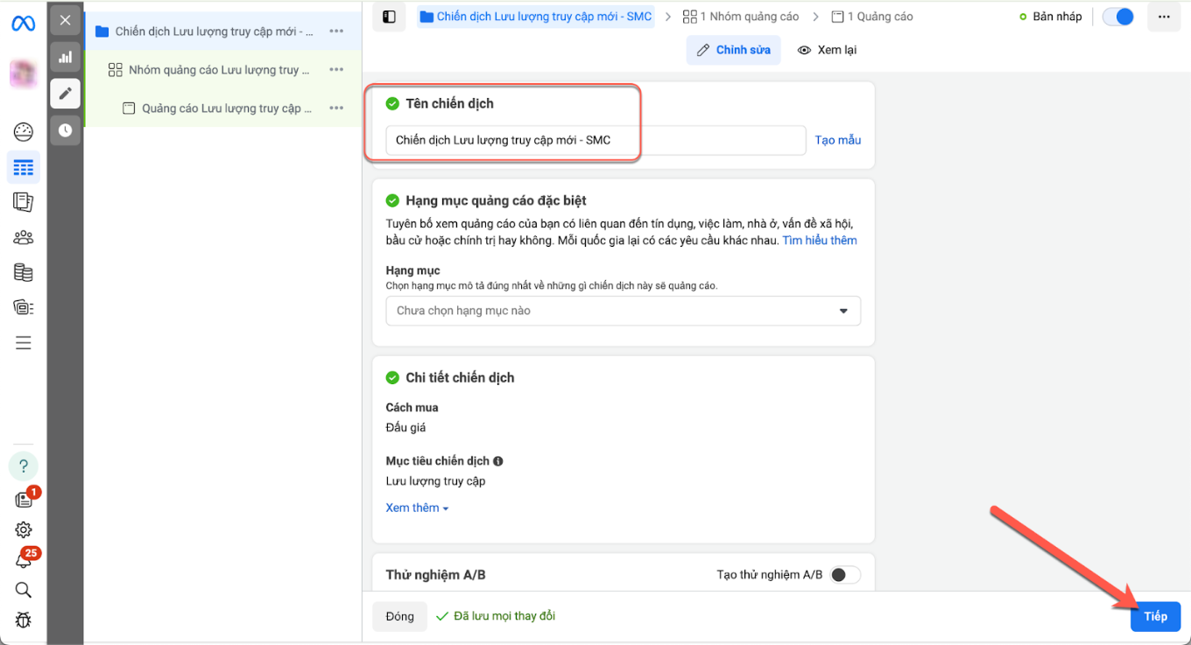Click the Meta logo icon
Image resolution: width=1191 pixels, height=645 pixels.
(24, 24)
